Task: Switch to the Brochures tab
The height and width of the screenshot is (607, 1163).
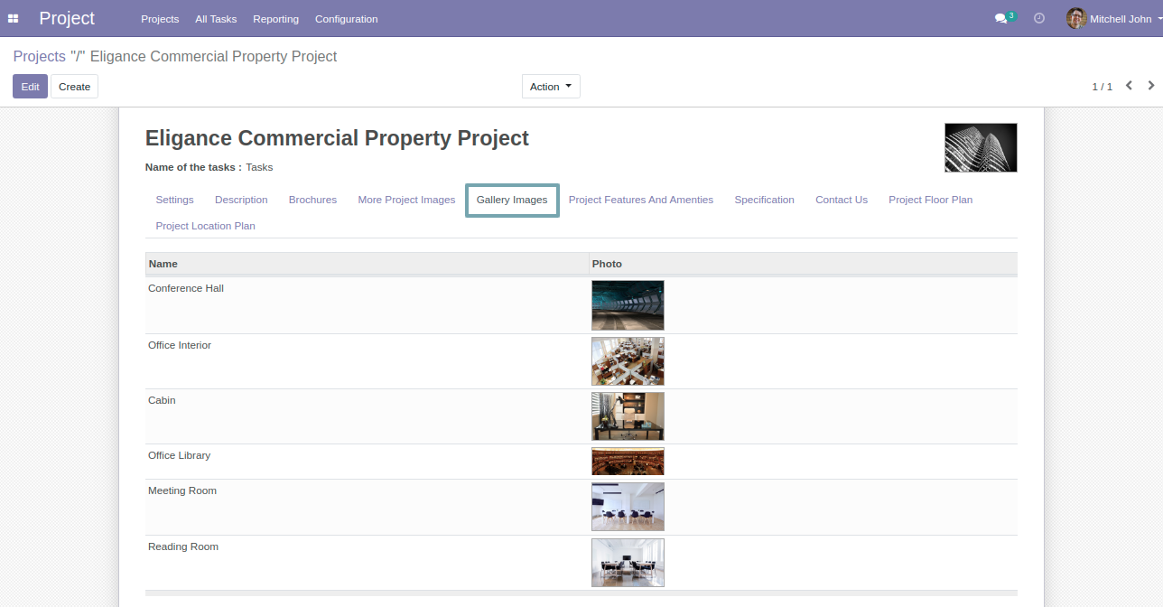Action: pyautogui.click(x=312, y=200)
